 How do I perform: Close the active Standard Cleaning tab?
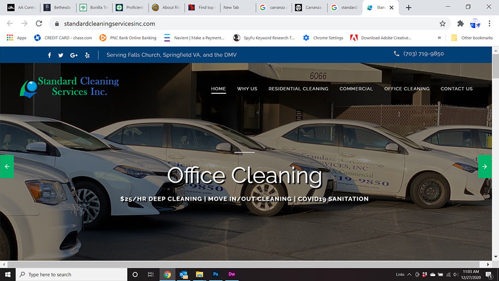coord(391,7)
